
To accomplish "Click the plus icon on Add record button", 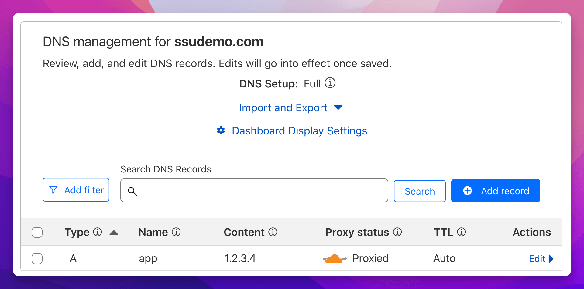I will [x=467, y=191].
